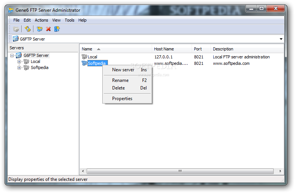The image size is (295, 193).
Task: Choose Delete from context menu
Action: pos(127,88)
